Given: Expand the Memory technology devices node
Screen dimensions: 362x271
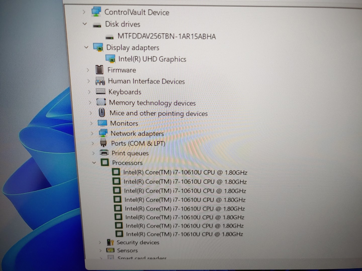Looking at the screenshot, I should (x=90, y=102).
